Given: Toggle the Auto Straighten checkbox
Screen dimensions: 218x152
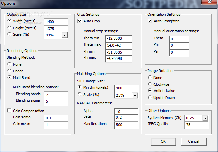Looking at the screenshot, I should coord(150,21).
